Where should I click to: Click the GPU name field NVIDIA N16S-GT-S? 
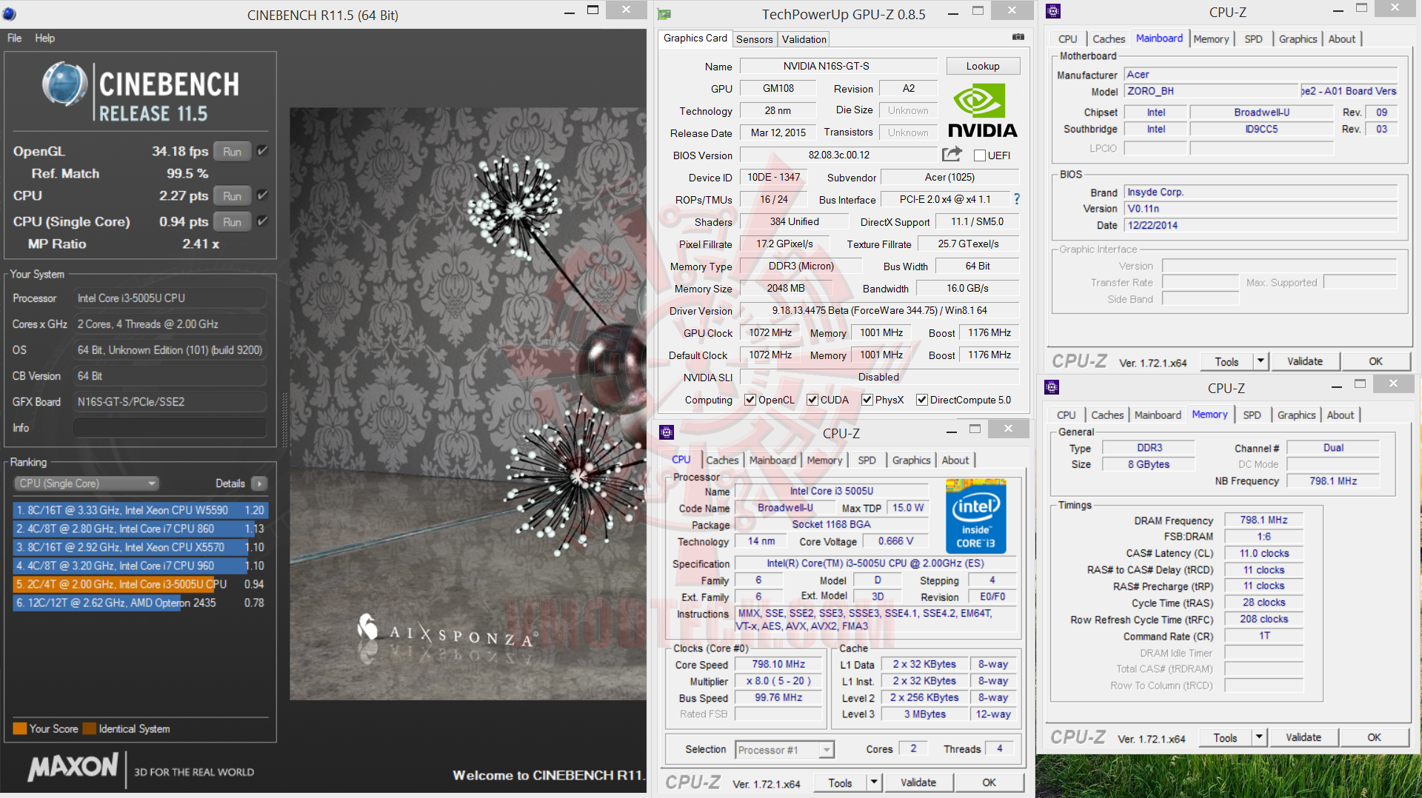pos(838,66)
